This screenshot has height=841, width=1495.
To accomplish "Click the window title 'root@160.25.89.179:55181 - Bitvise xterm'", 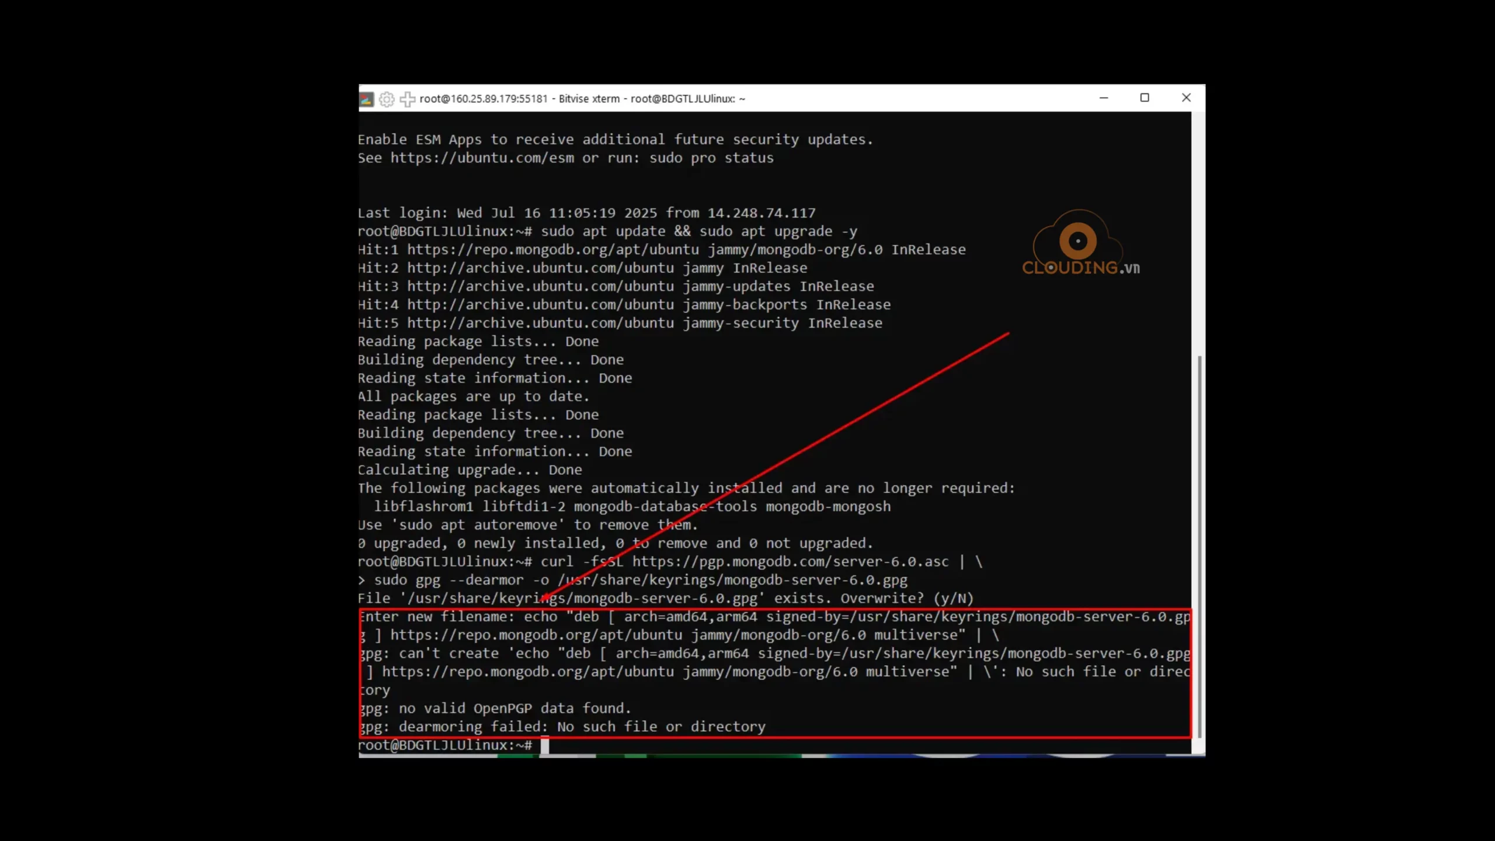I will coord(520,99).
